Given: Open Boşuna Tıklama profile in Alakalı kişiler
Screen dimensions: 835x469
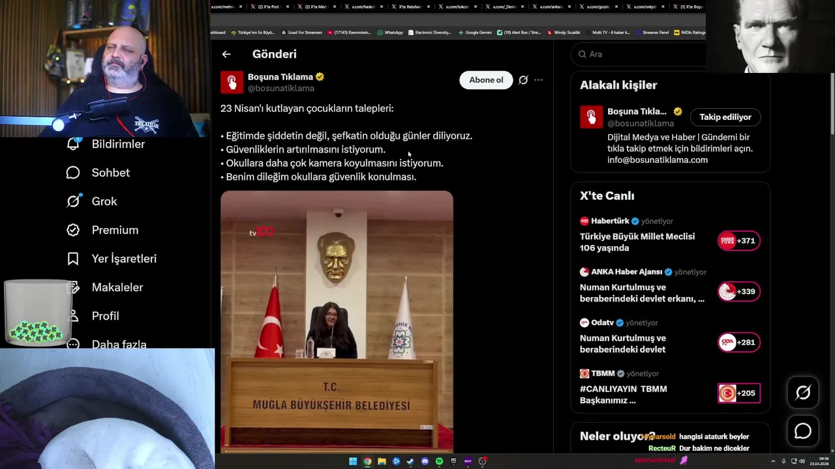Looking at the screenshot, I should (x=637, y=111).
